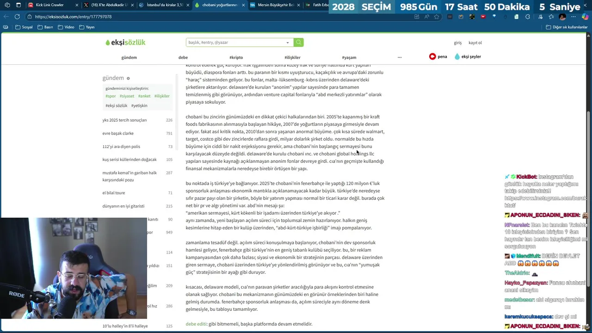Viewport: 592px width, 333px height.
Task: Click the blue diamond extension icon
Action: 494,17
